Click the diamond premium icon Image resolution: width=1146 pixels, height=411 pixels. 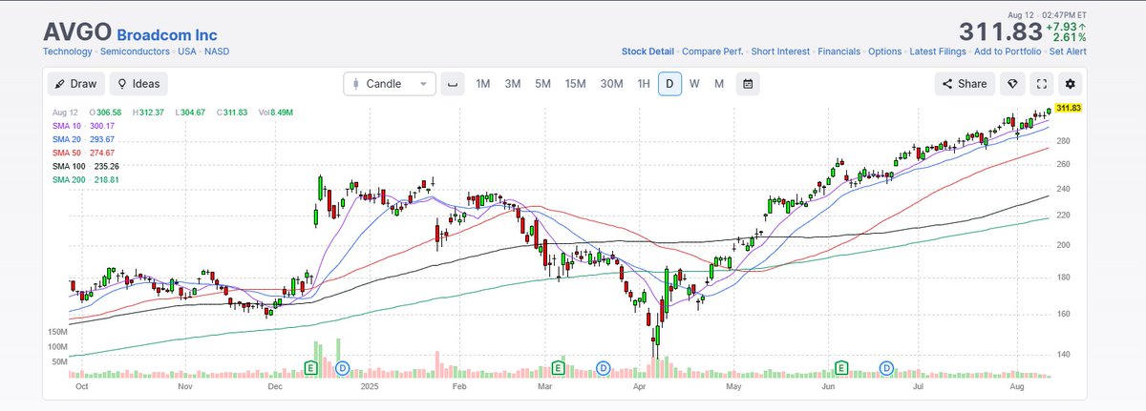pos(1013,84)
